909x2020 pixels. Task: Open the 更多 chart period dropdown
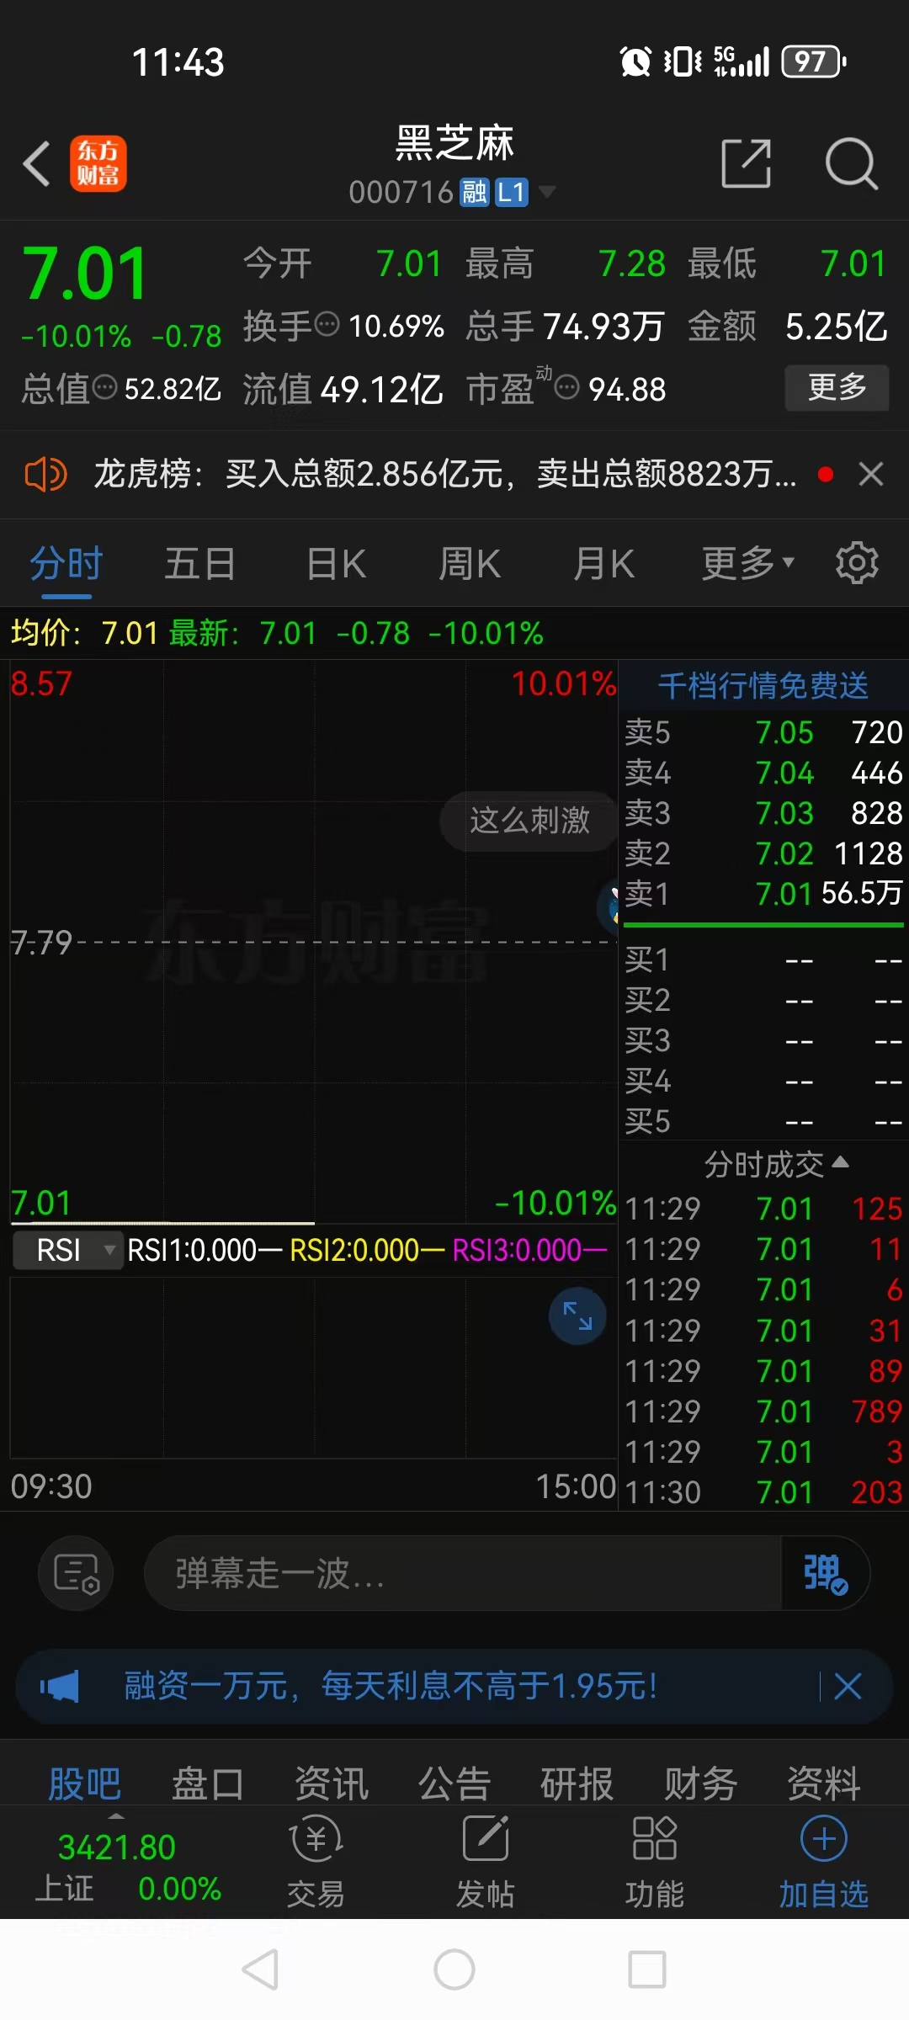747,563
